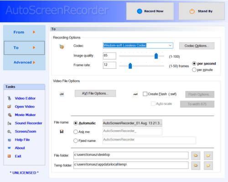Select the 'Ask me' file name option
228x182 pixels.
pos(76,132)
